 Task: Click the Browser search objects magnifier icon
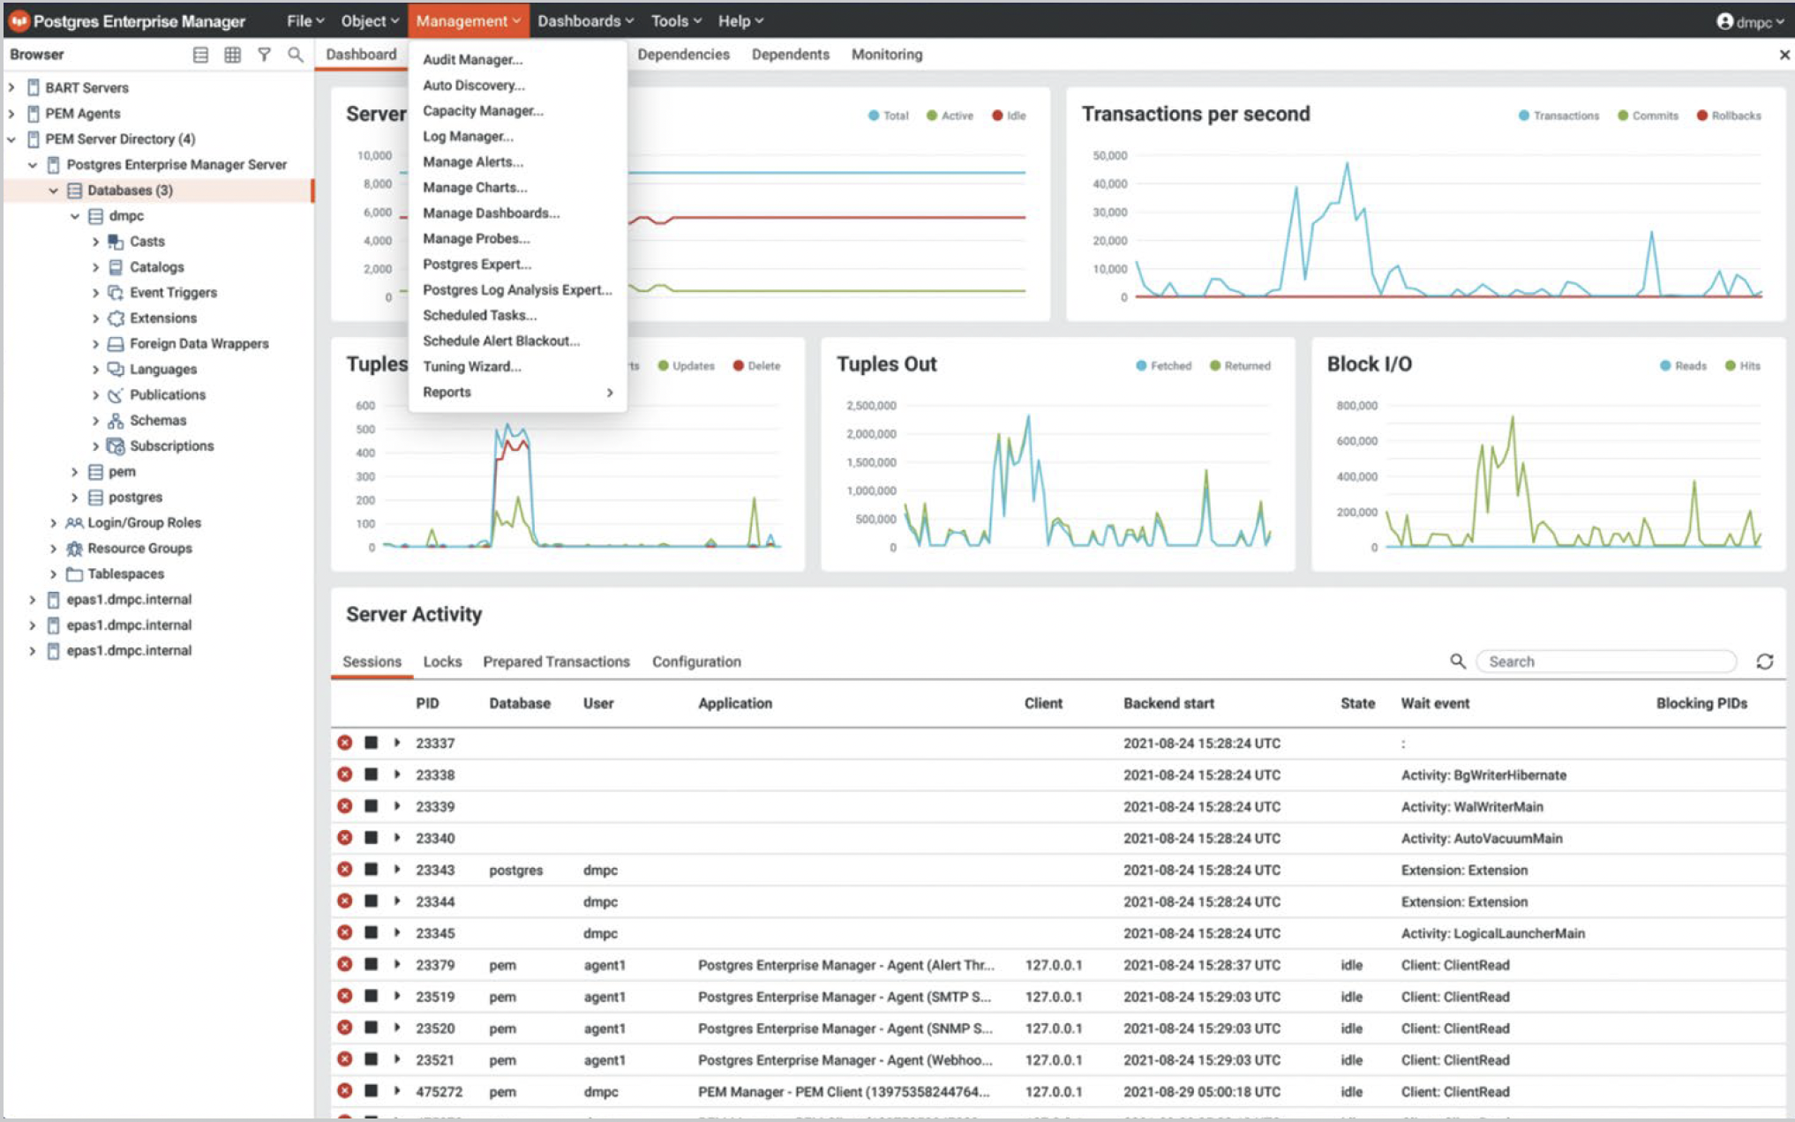296,55
